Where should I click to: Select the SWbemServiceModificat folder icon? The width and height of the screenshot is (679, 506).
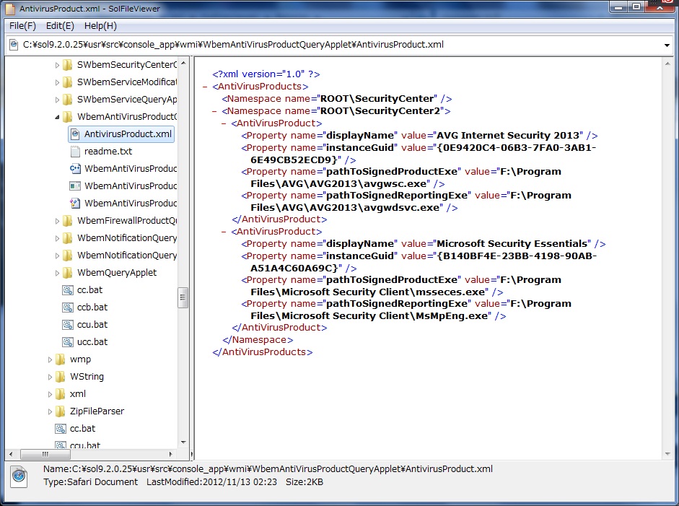click(x=67, y=82)
